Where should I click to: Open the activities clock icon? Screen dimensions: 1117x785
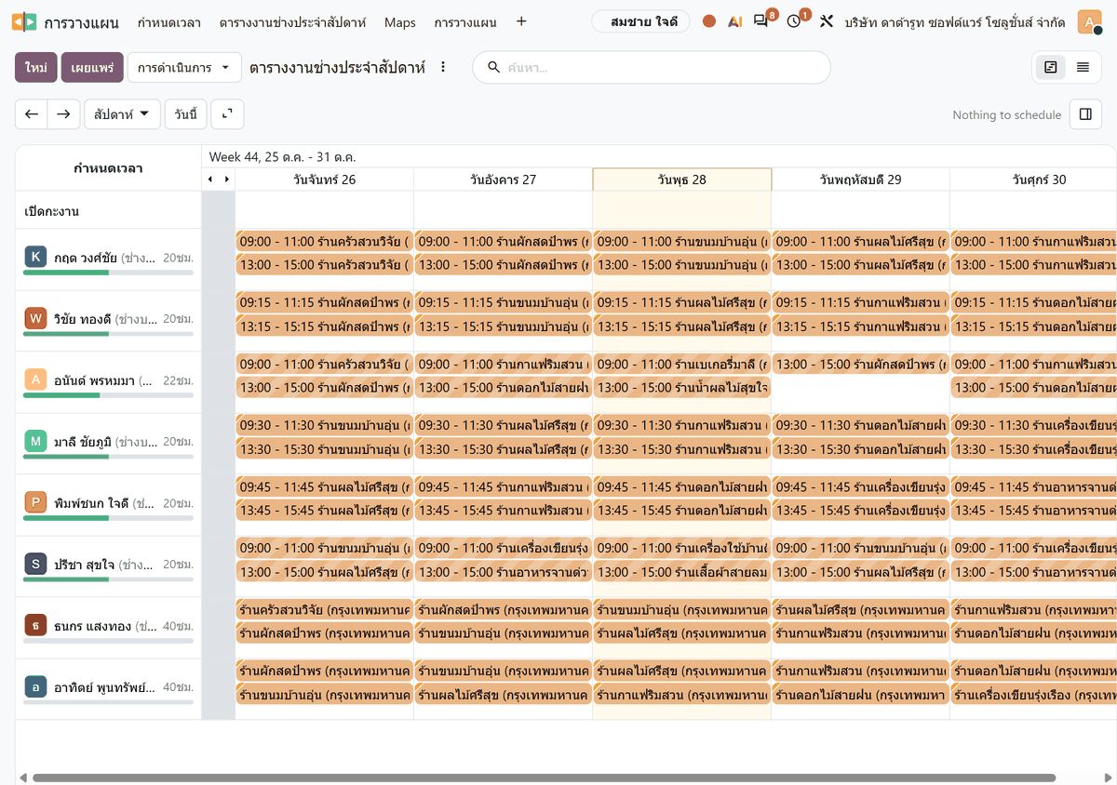click(x=795, y=21)
